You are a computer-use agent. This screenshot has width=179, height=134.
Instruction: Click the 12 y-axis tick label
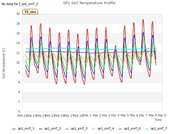click(18, 53)
